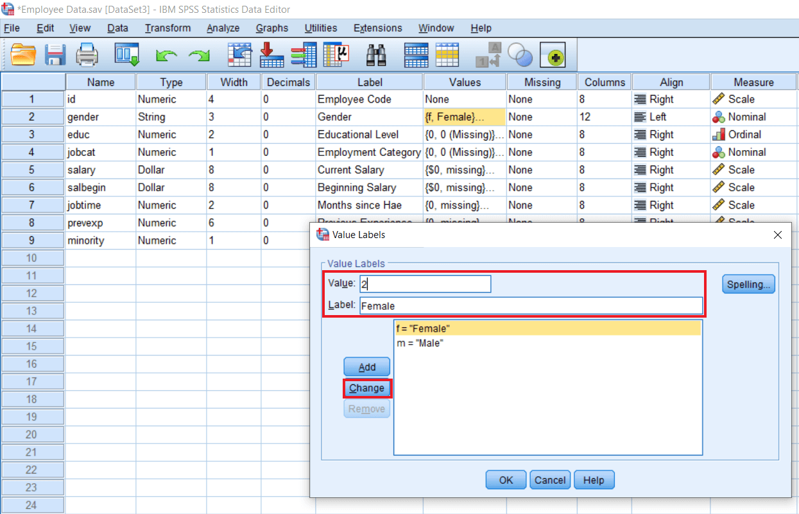Click the Right align icon in salbegin row
This screenshot has width=799, height=514.
coord(640,187)
